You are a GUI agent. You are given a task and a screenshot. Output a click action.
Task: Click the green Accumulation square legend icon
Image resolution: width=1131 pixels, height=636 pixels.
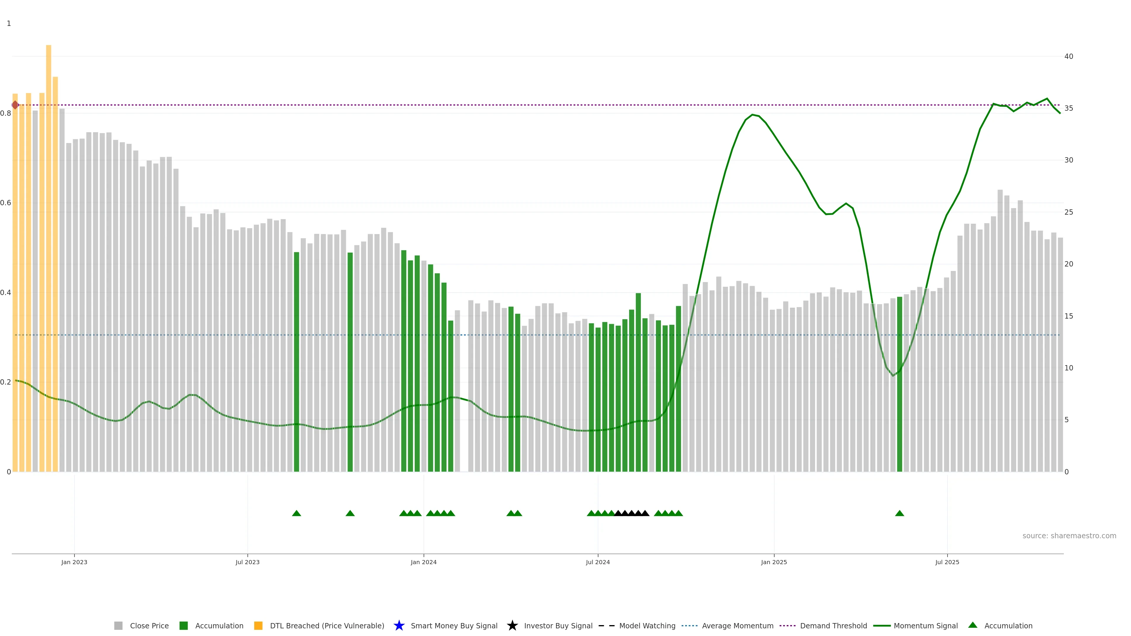tap(183, 626)
